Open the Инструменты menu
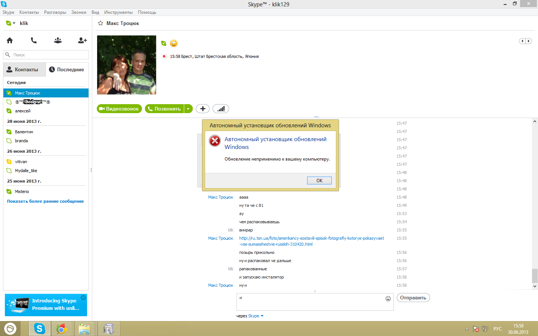The height and width of the screenshot is (336, 538). pyautogui.click(x=118, y=12)
